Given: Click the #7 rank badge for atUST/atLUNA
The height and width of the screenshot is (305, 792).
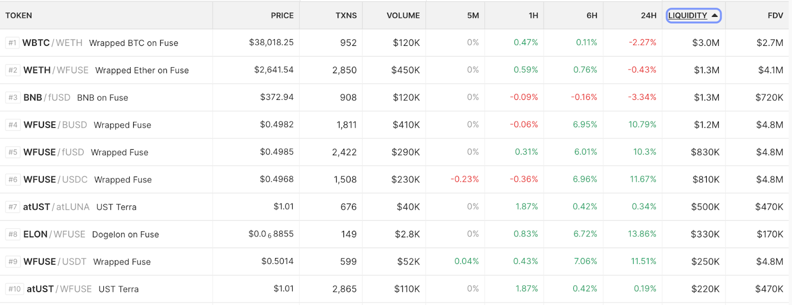Looking at the screenshot, I should 13,207.
